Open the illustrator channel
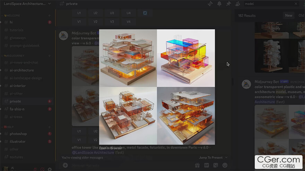The width and height of the screenshot is (305, 171). click(x=28, y=142)
